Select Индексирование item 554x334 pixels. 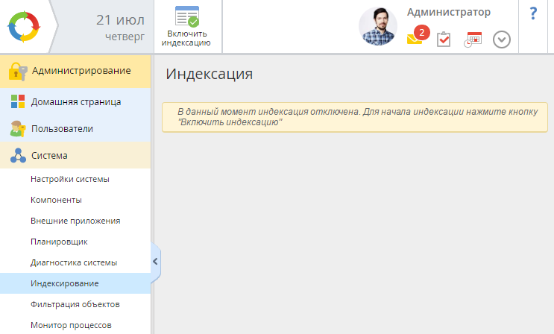75,283
